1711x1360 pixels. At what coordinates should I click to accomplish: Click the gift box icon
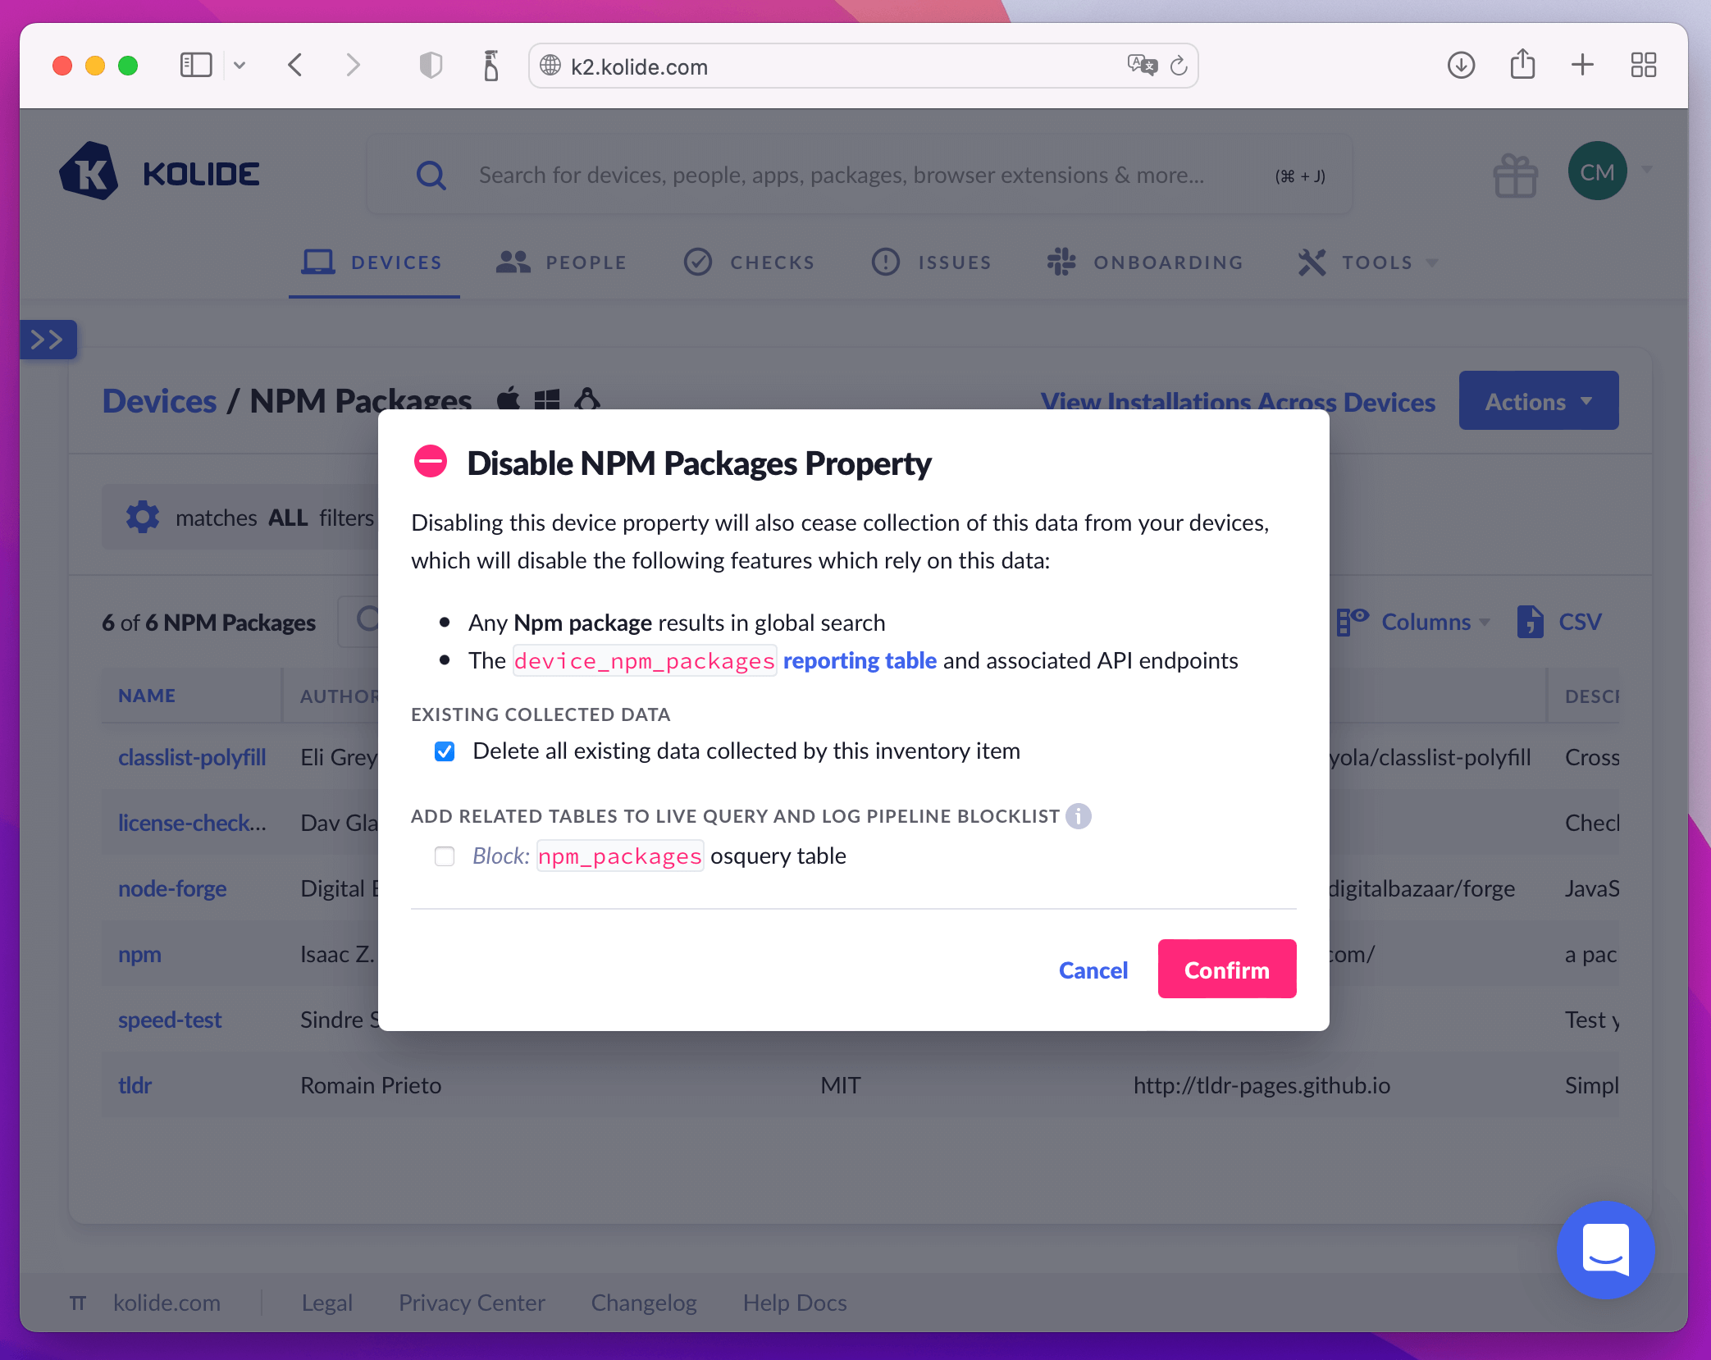[1514, 176]
